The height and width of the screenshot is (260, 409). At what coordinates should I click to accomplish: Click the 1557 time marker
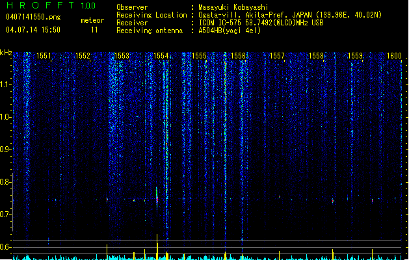tap(277, 56)
